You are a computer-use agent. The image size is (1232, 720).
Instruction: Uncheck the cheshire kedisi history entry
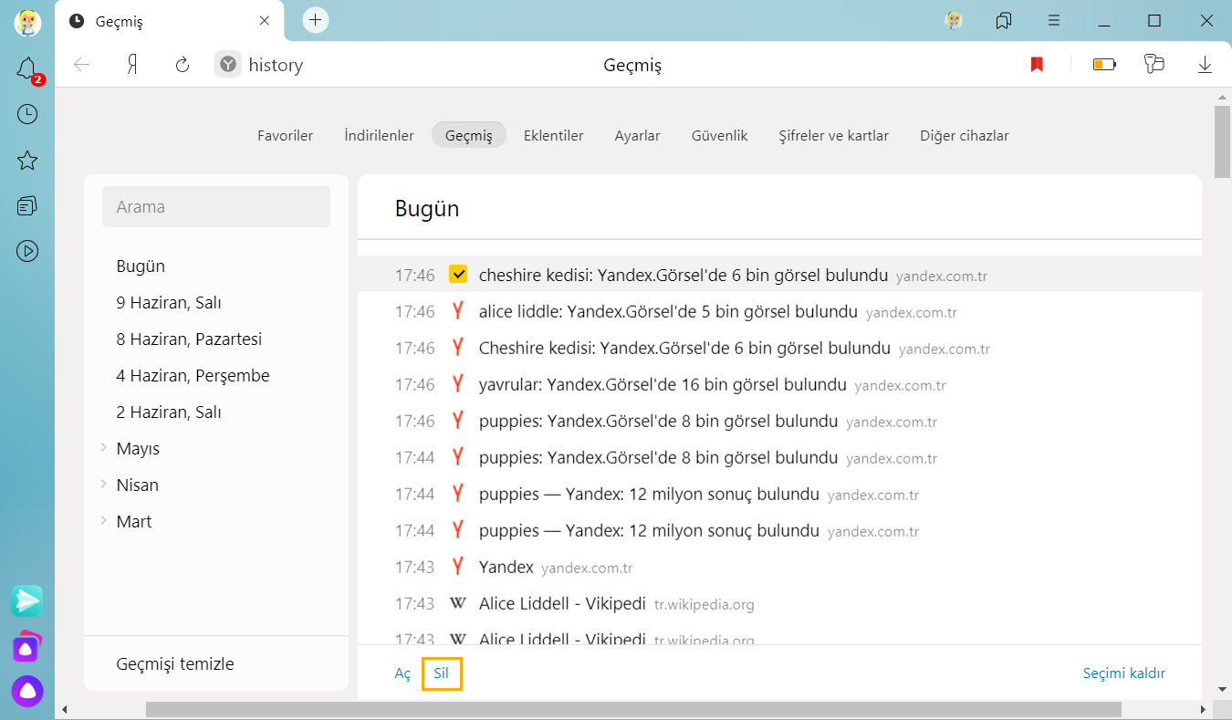tap(458, 275)
